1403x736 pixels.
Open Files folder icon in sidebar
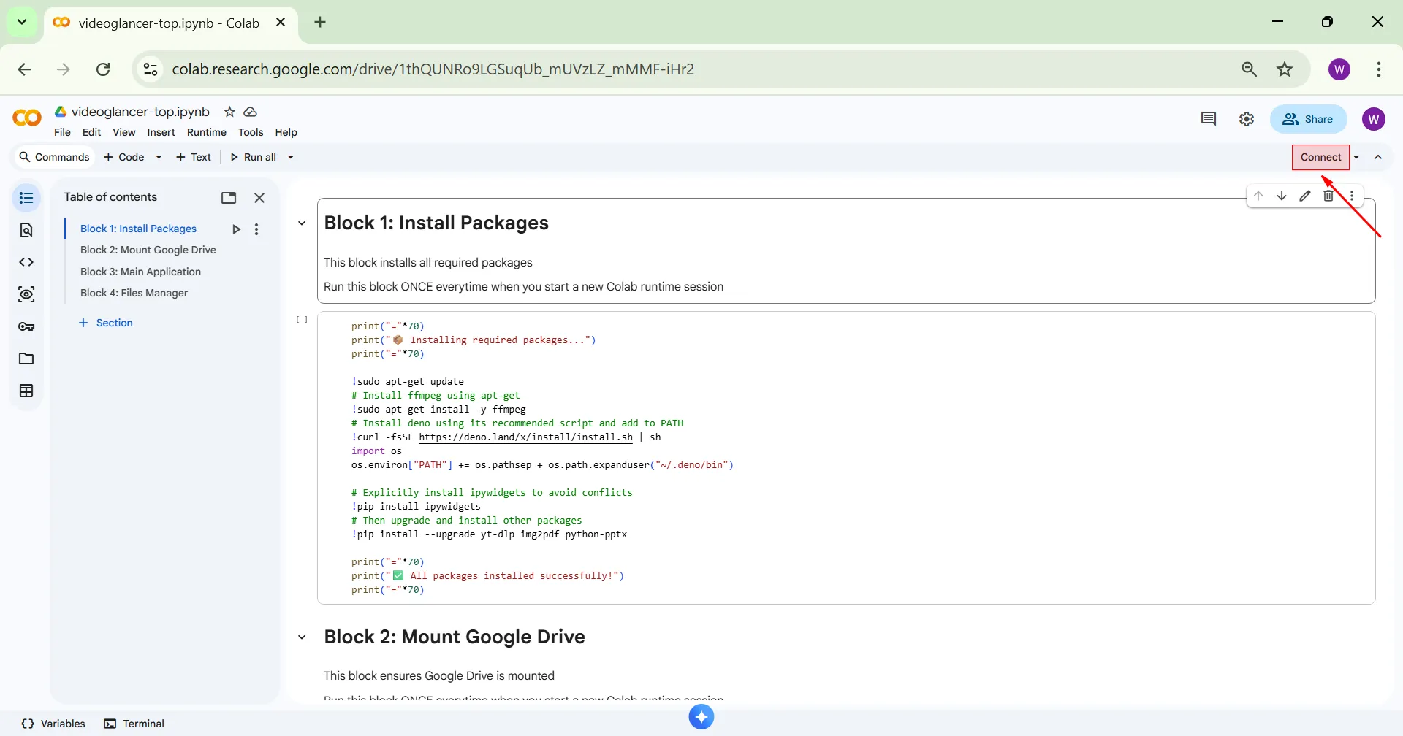(x=26, y=359)
